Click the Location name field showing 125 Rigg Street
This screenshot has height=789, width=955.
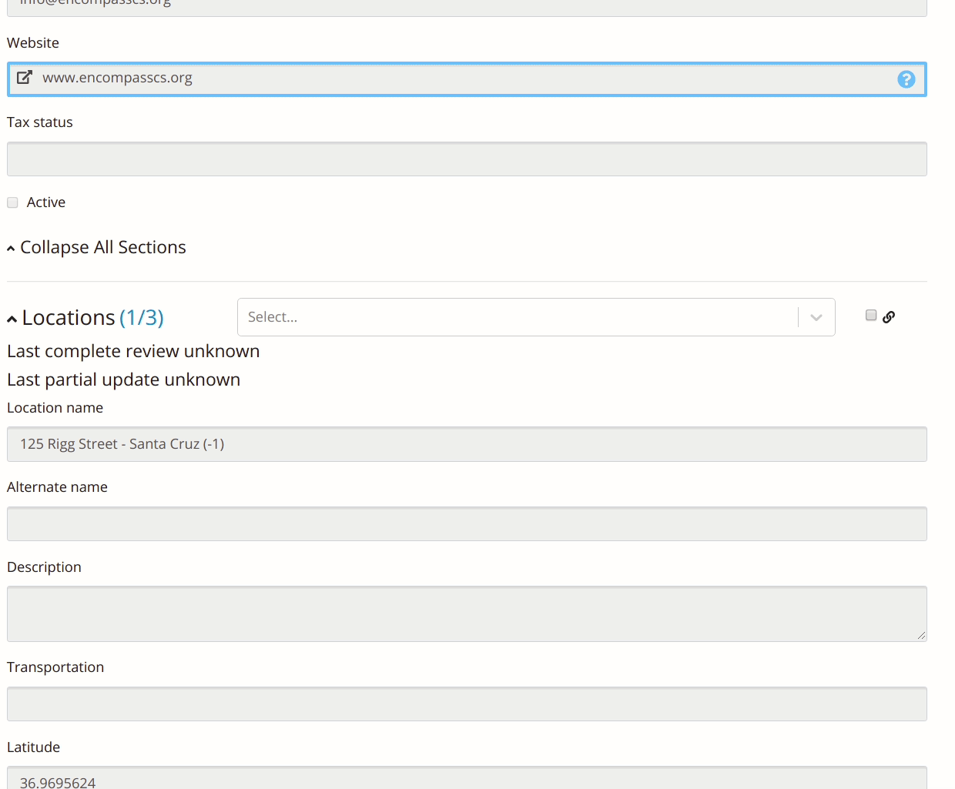coord(462,444)
